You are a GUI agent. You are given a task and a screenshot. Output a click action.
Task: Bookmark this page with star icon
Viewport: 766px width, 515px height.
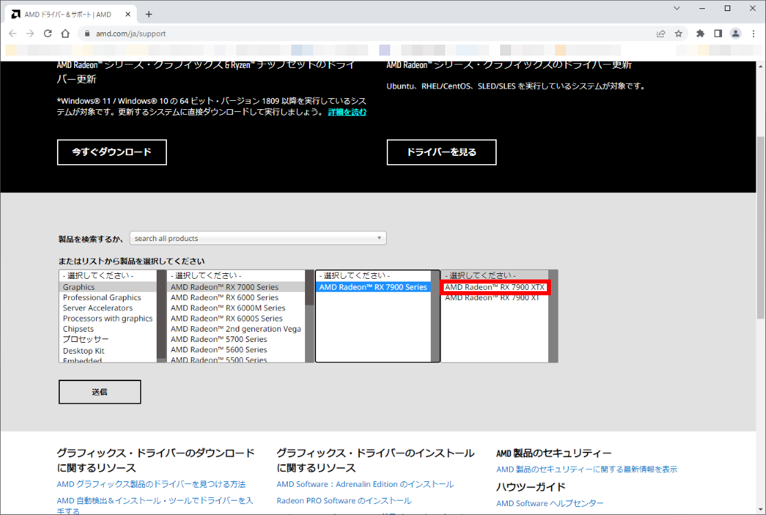pyautogui.click(x=679, y=34)
